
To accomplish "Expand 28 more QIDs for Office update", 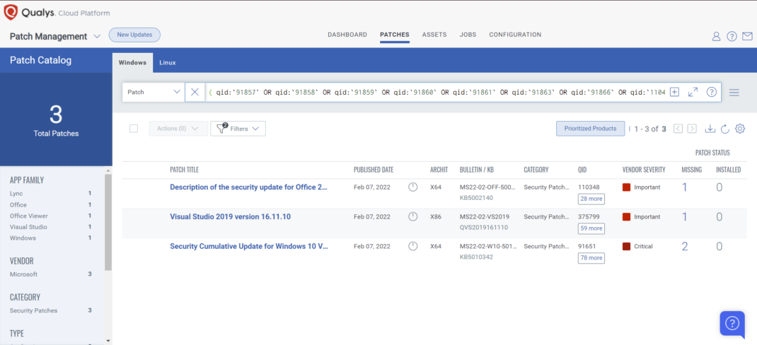I will [x=591, y=199].
